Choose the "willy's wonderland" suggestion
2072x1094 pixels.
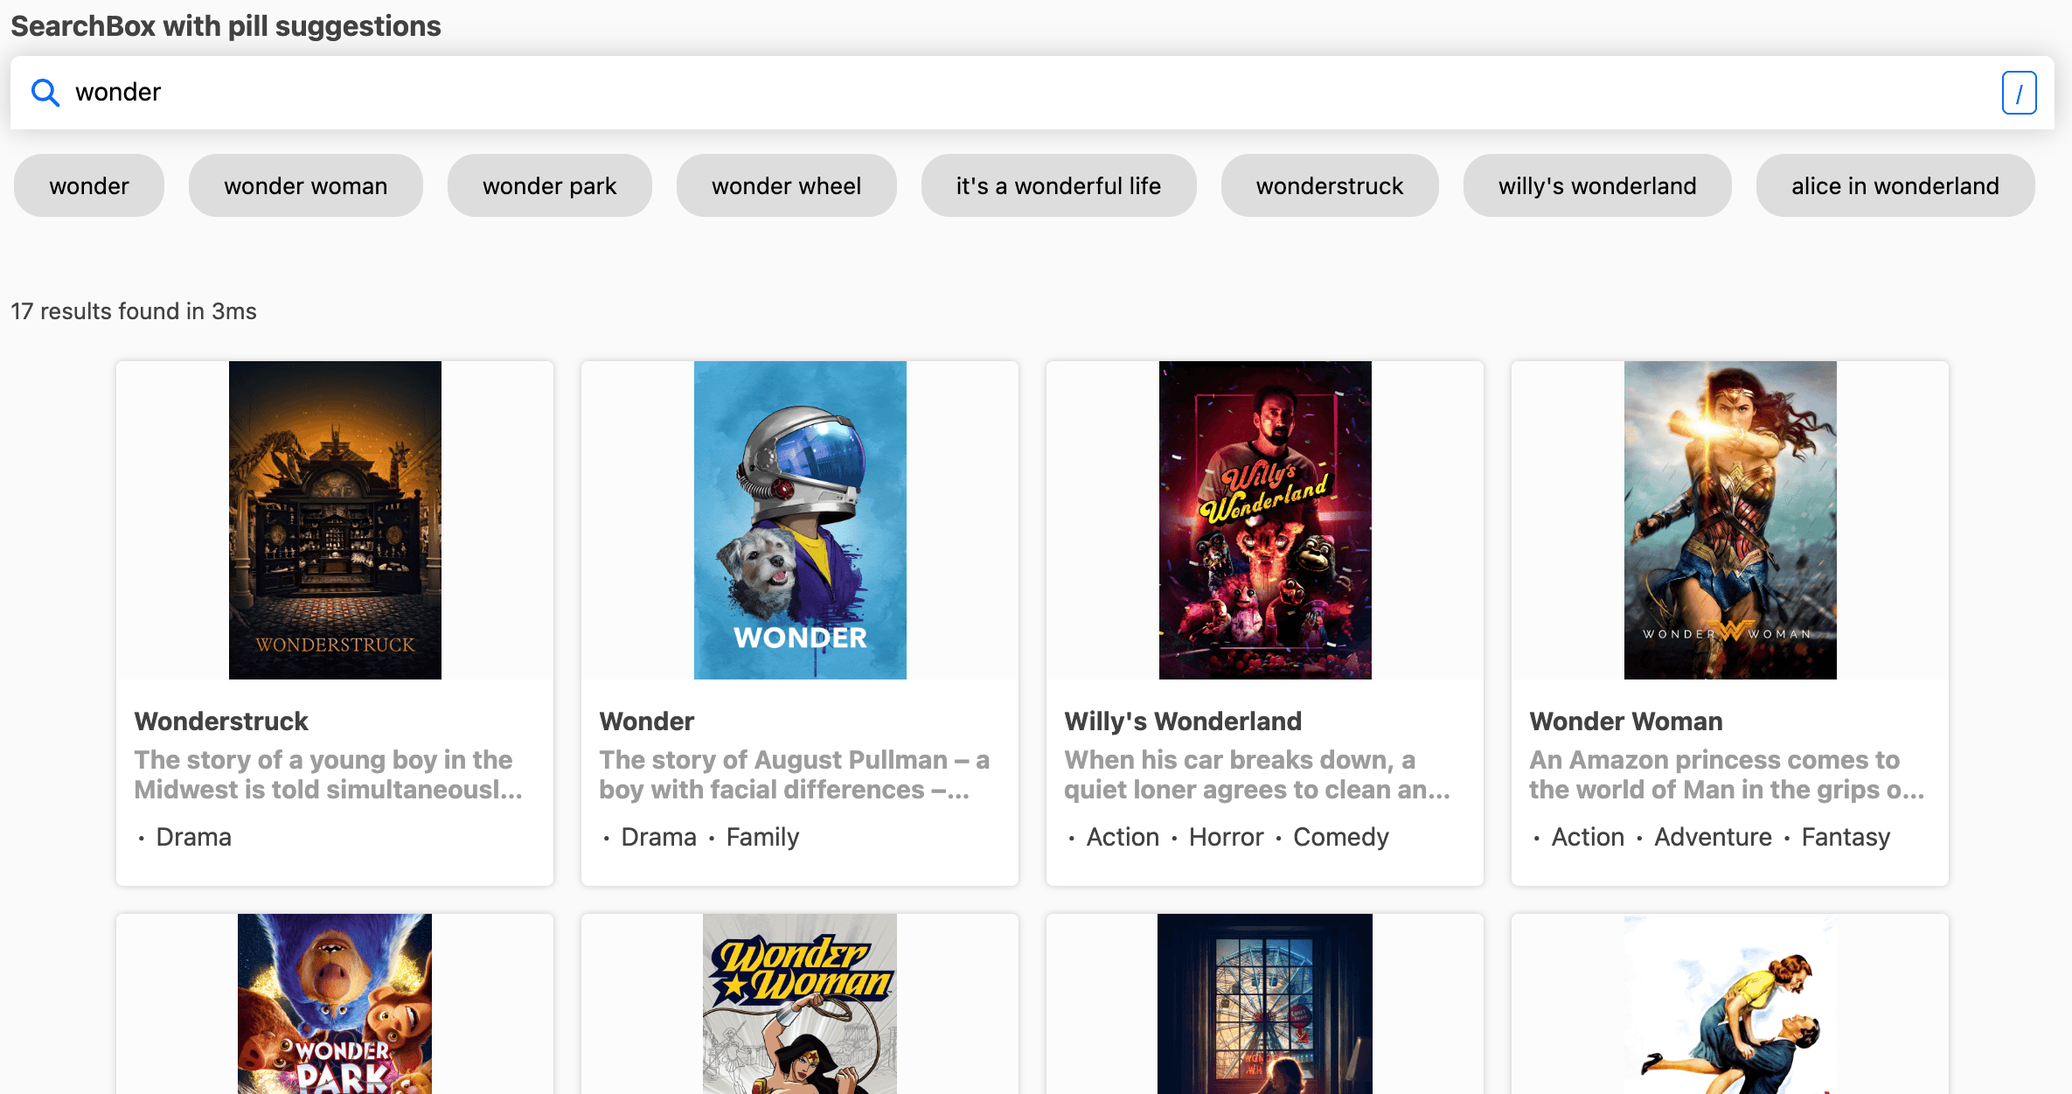point(1597,185)
